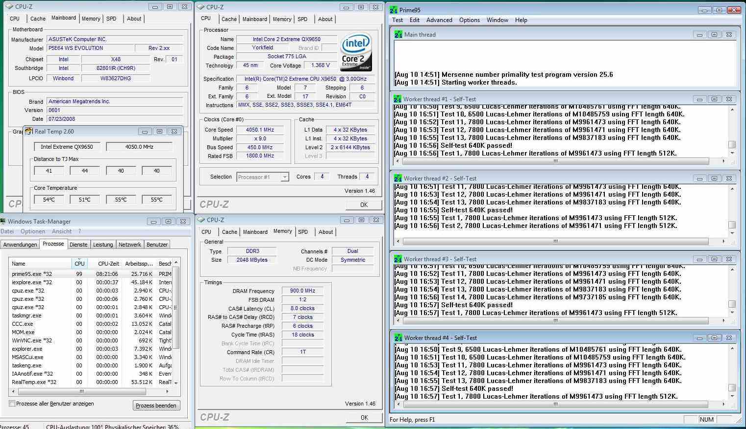Click the Core Speed value 4050.1 MHz

pos(260,130)
